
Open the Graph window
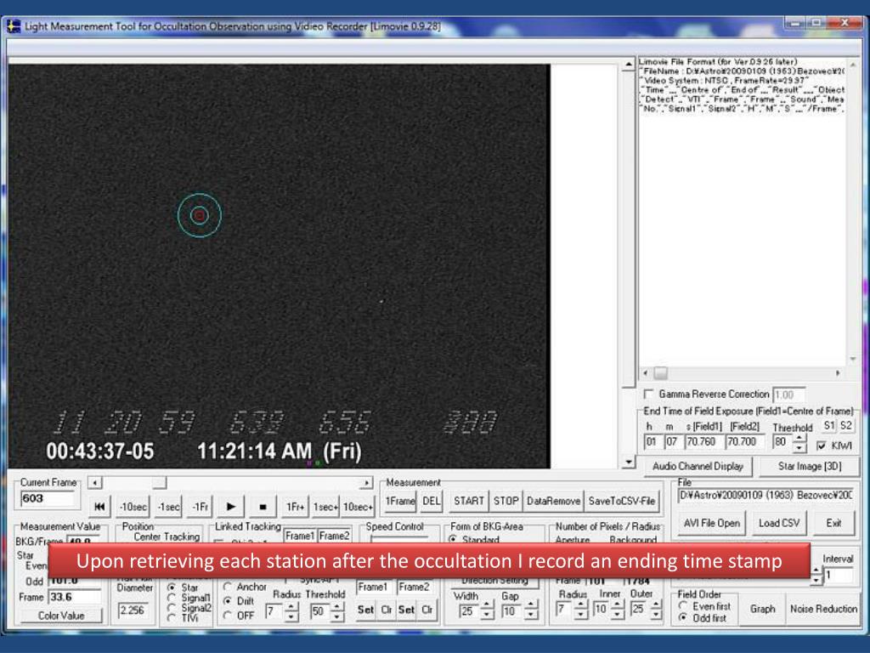(762, 609)
